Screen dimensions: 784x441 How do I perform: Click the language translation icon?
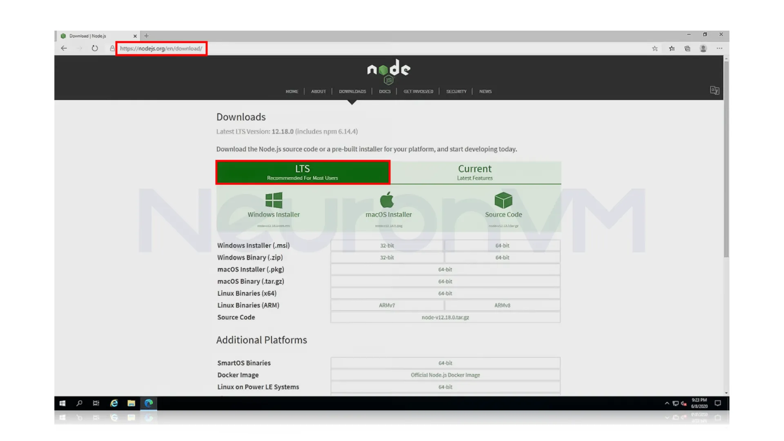pos(714,90)
